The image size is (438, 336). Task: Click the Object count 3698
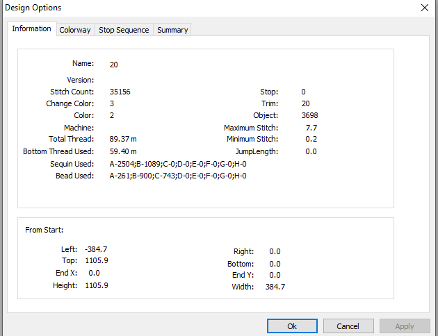coord(310,115)
